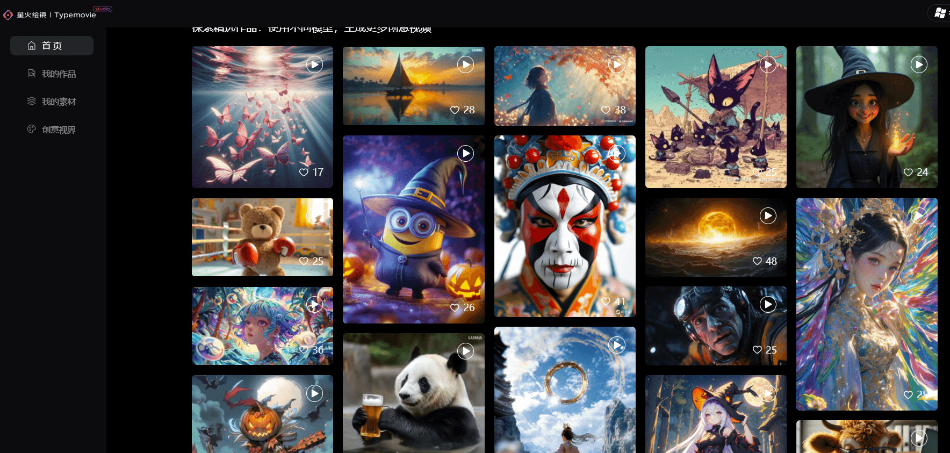950x453 pixels.
Task: Open 创意视界 in the sidebar
Action: (52, 130)
